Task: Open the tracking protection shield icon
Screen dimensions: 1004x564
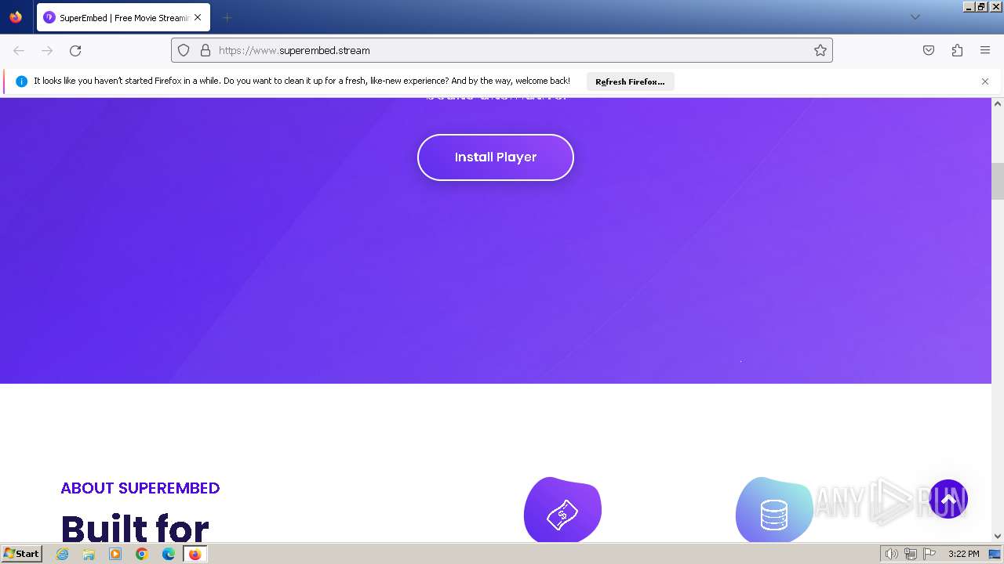Action: [184, 50]
